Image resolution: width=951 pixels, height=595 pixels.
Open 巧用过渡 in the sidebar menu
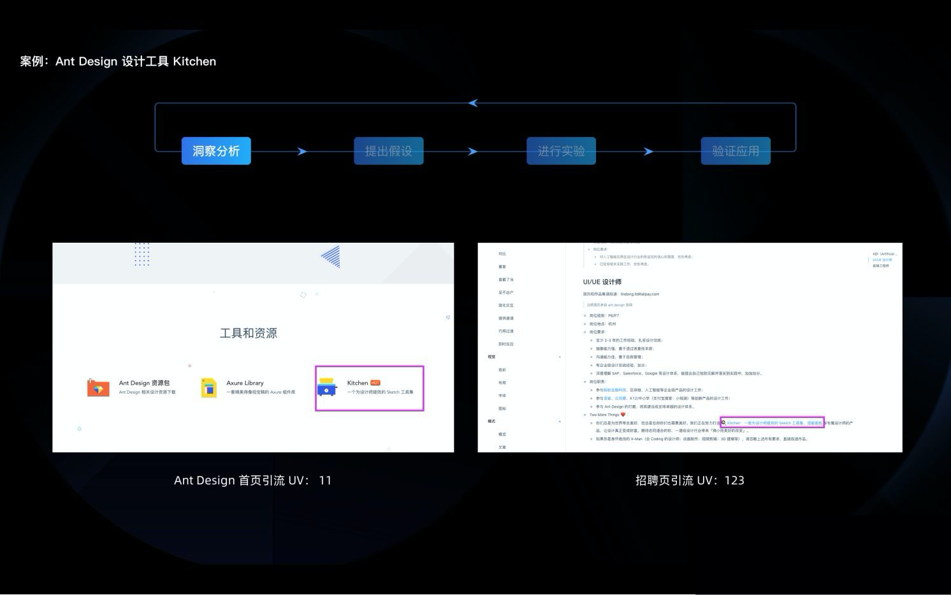tap(506, 331)
